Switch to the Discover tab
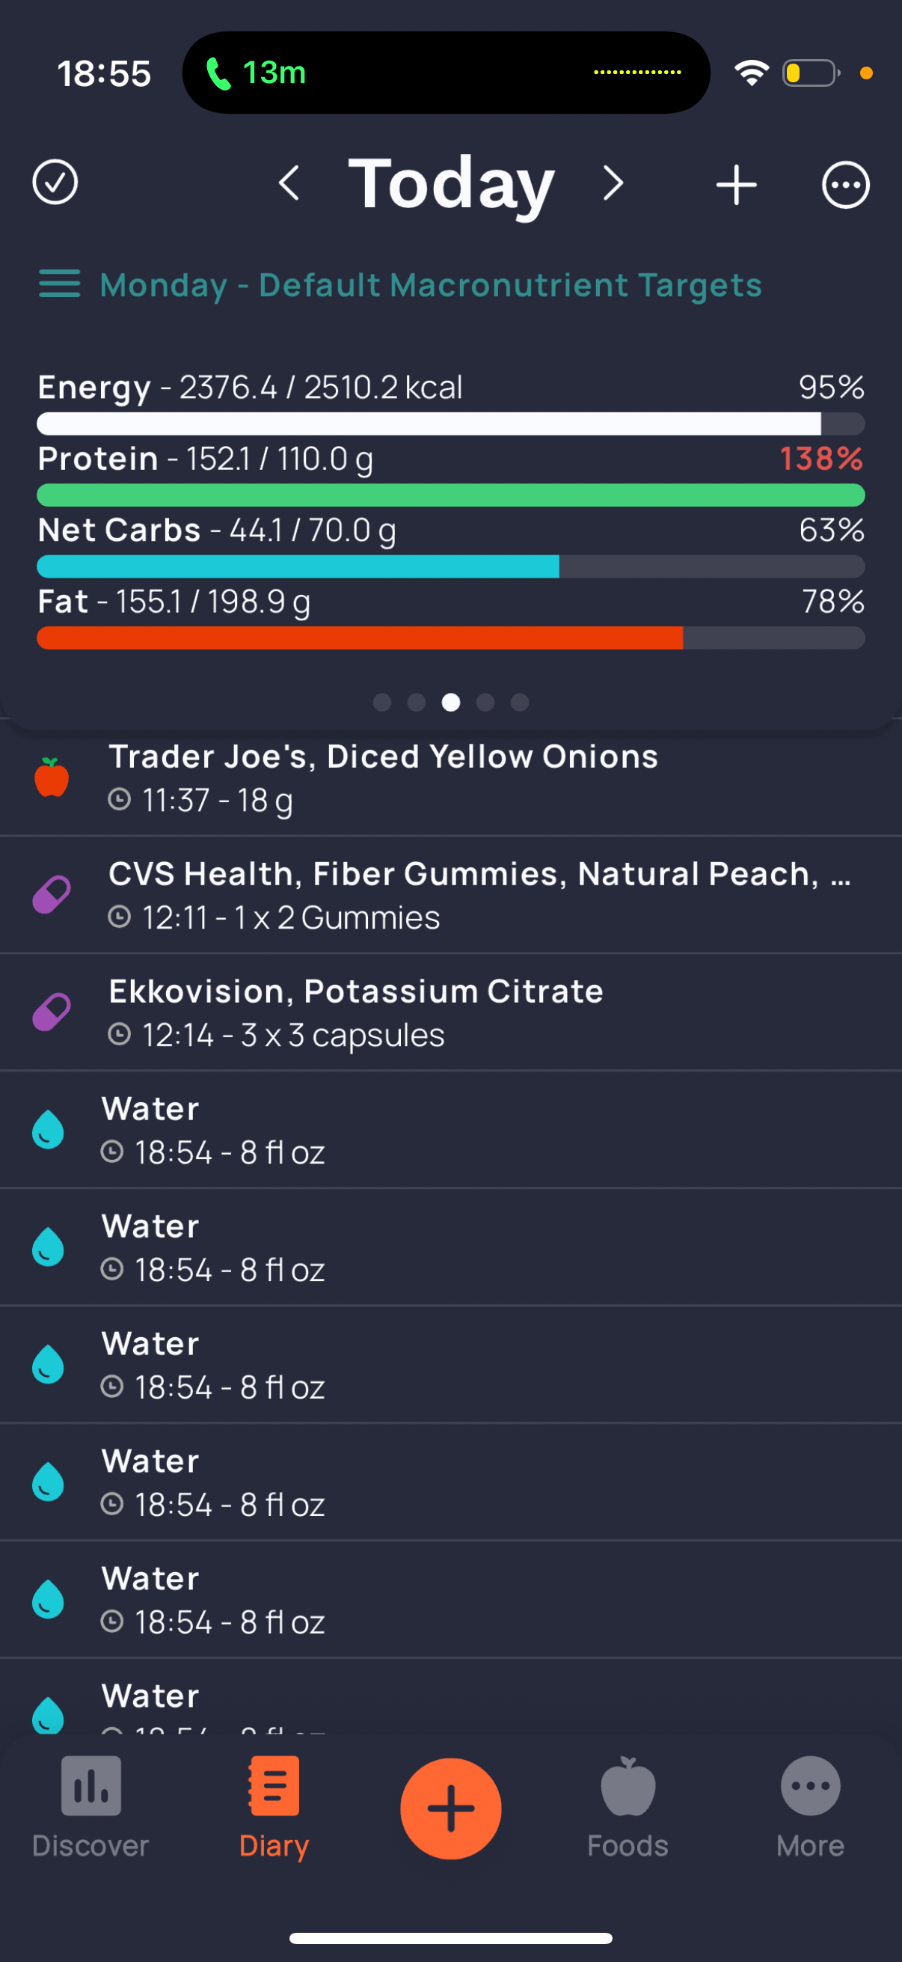902x1962 pixels. [x=90, y=1806]
